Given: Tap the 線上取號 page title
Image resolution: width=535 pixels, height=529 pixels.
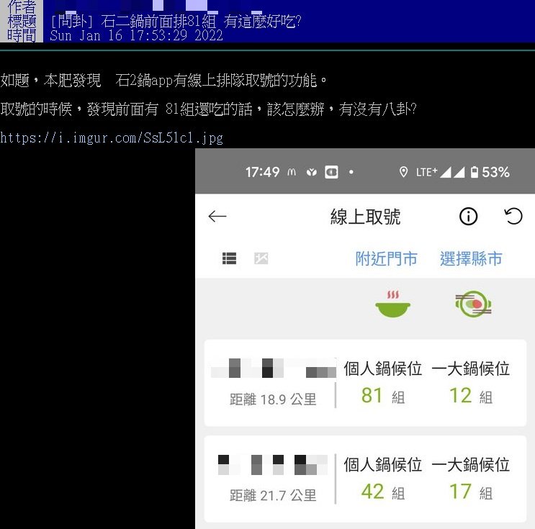Looking at the screenshot, I should point(365,217).
